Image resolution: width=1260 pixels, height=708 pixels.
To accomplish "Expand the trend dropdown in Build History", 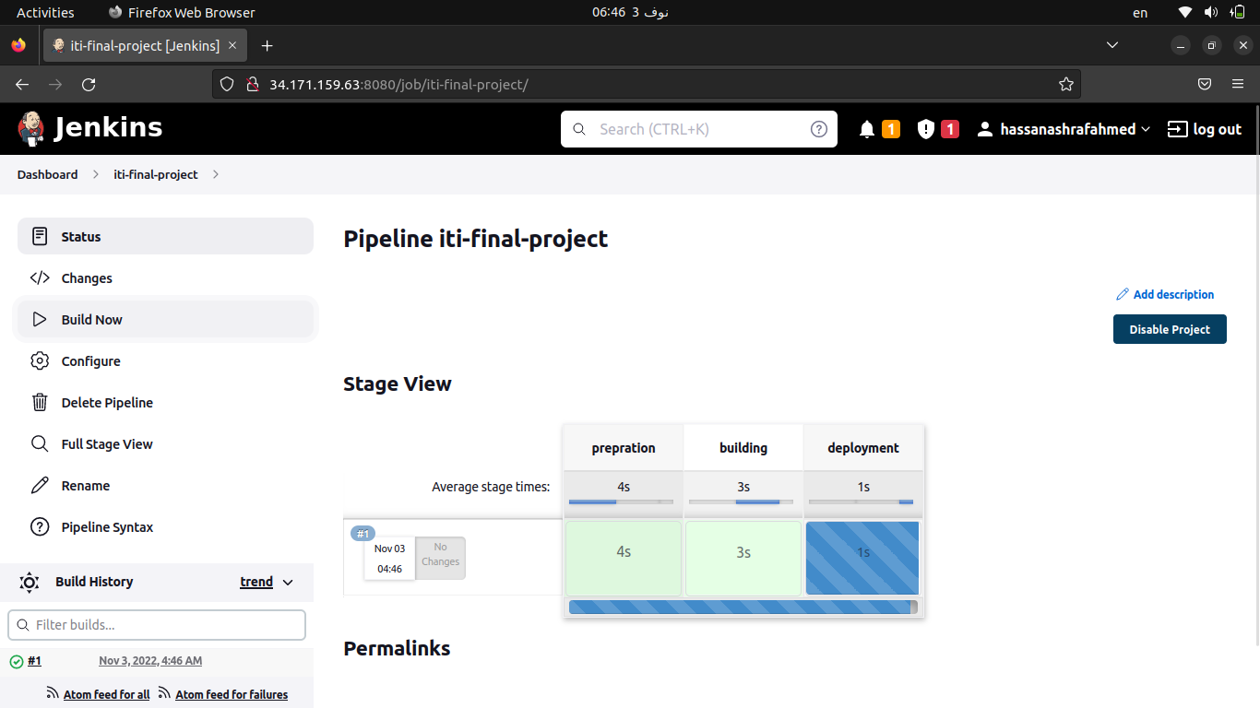I will coord(267,582).
